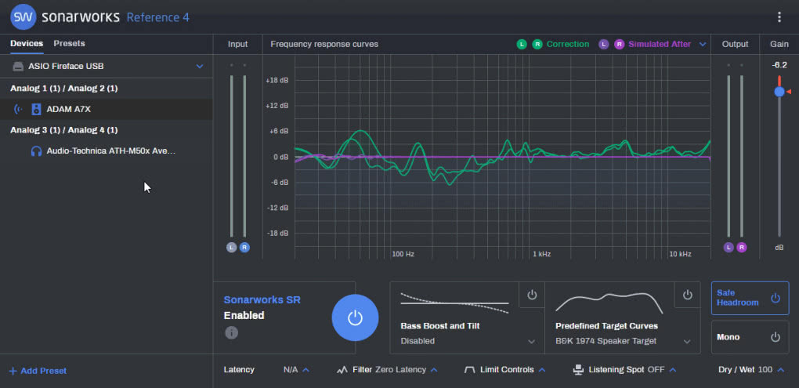Click the Bass Boost and Tilt curve graphic
Image resolution: width=799 pixels, height=388 pixels.
(x=454, y=303)
